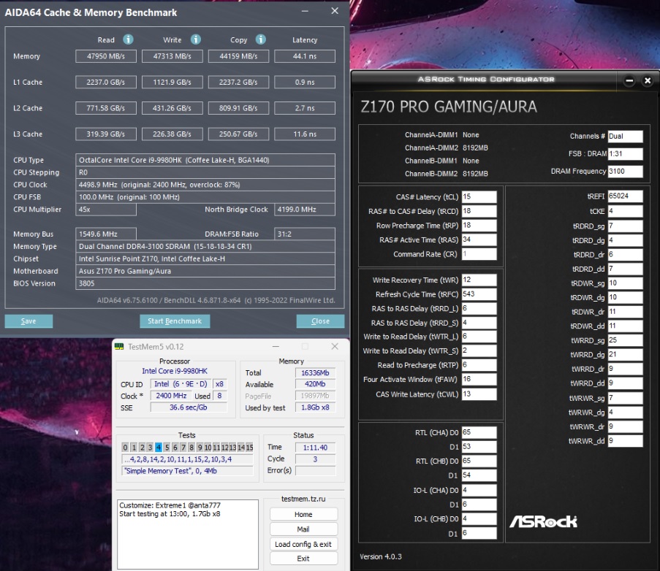This screenshot has height=571, width=660.
Task: Click the North Bridge Clock value 4199.0 MHz
Action: click(x=305, y=210)
